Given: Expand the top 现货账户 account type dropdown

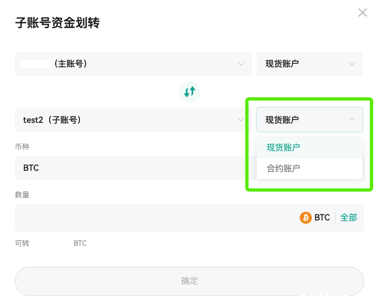Looking at the screenshot, I should [310, 64].
